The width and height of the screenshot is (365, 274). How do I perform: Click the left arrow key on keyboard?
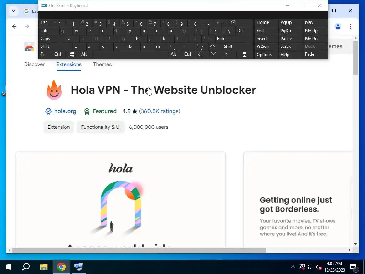coord(200,55)
